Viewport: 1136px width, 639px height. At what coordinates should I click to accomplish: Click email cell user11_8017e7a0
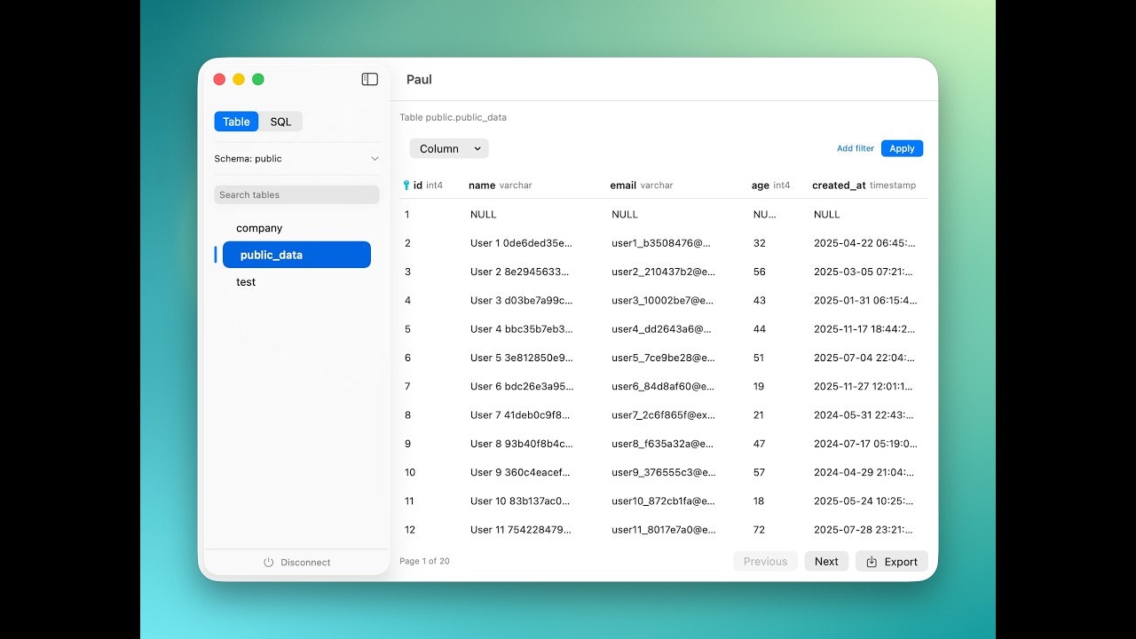[663, 530]
